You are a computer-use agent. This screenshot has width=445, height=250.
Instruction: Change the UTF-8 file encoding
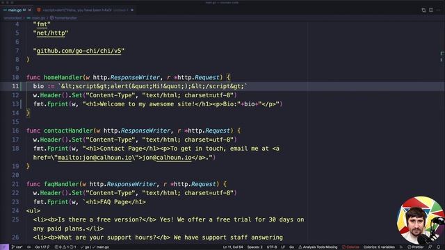click(272, 247)
